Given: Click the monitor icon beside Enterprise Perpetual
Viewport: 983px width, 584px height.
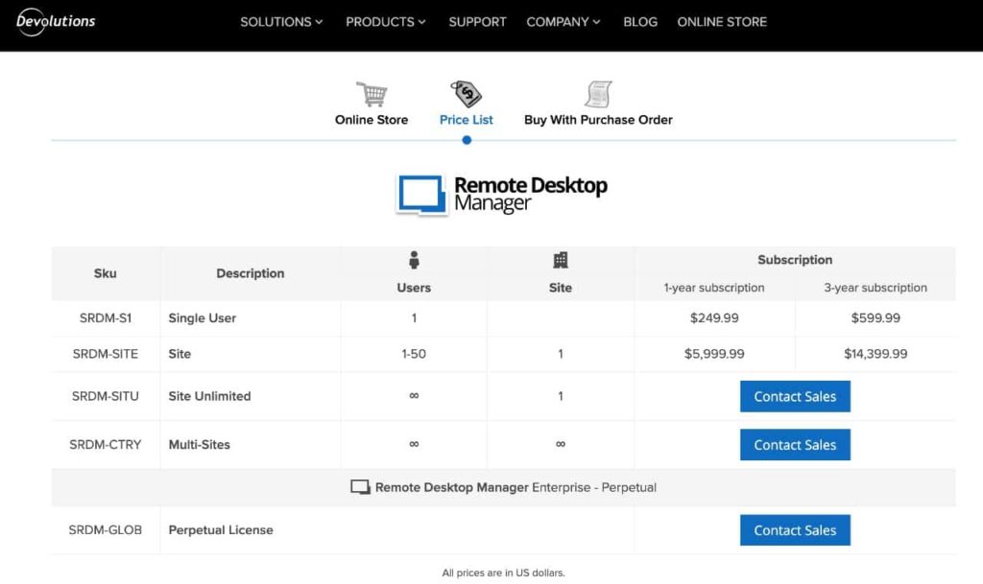Looking at the screenshot, I should tap(362, 486).
